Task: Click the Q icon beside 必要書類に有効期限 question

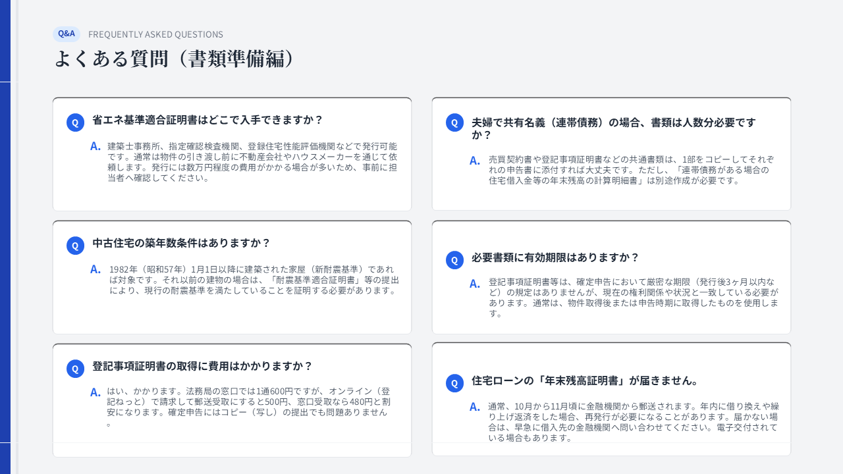Action: (x=454, y=260)
